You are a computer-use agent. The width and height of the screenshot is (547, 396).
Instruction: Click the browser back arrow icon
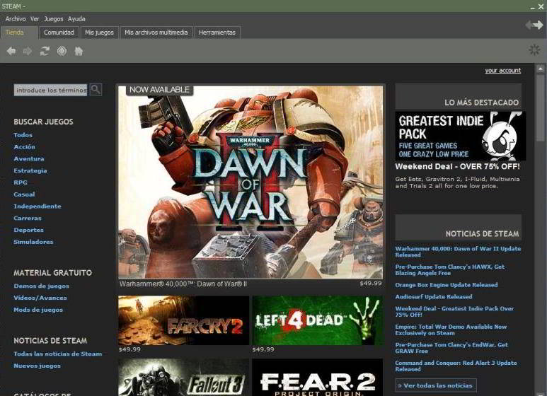(11, 51)
